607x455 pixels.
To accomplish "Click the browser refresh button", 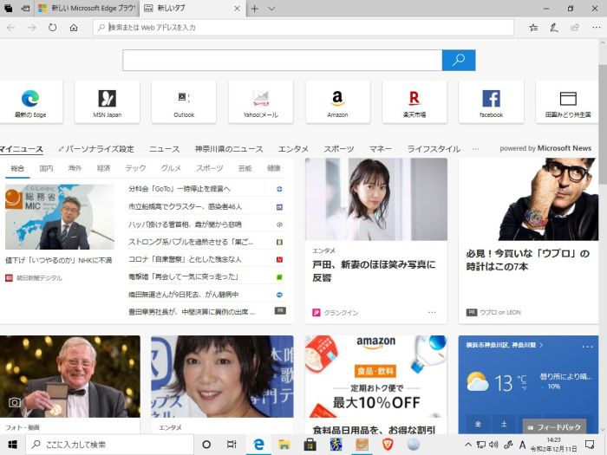I will [x=53, y=28].
